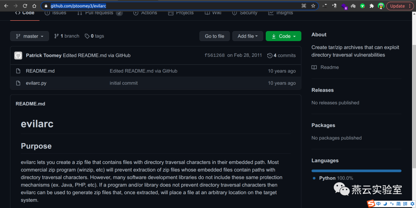Open the input method settings gear
The height and width of the screenshot is (208, 416).
412,204
